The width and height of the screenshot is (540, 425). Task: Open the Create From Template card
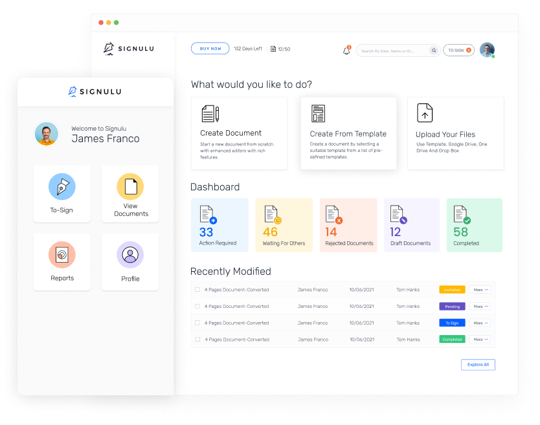click(x=348, y=133)
